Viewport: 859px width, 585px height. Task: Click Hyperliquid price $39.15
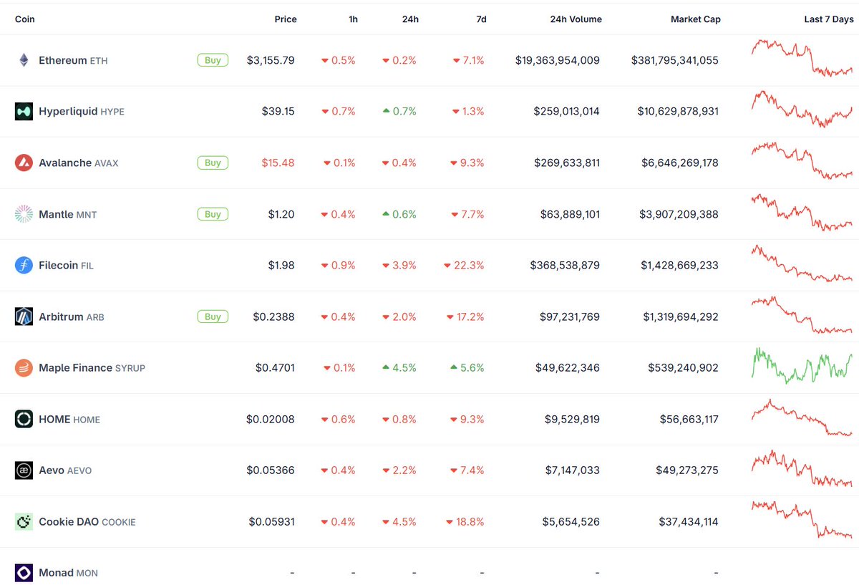coord(278,112)
